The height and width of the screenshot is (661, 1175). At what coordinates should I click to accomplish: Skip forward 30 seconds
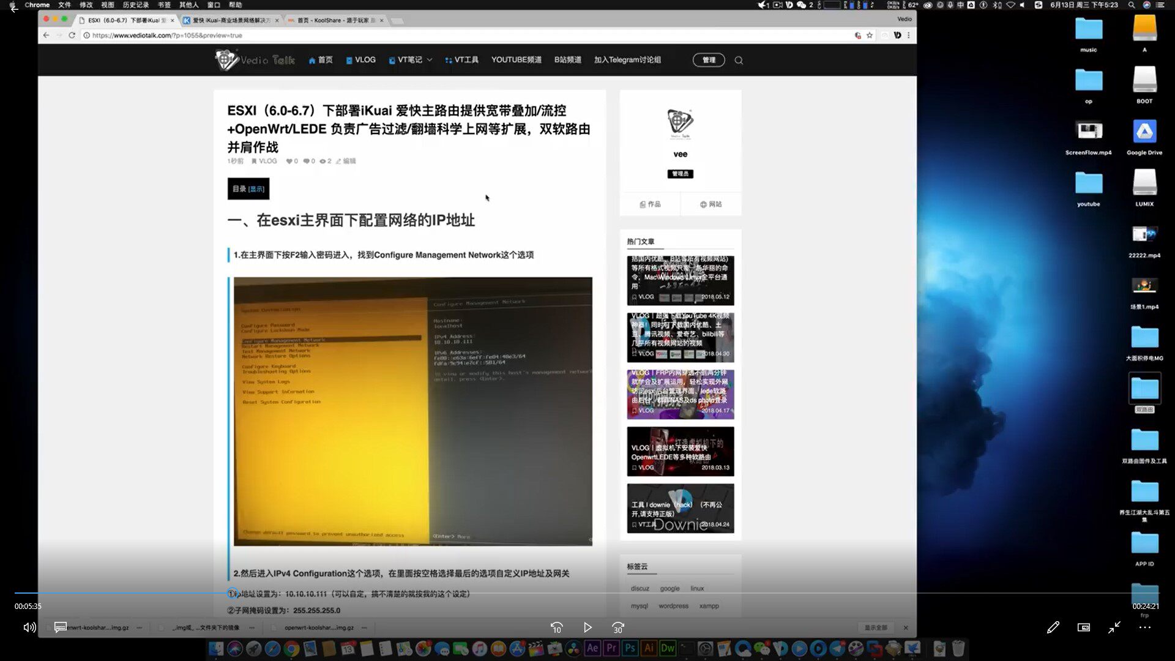point(618,627)
